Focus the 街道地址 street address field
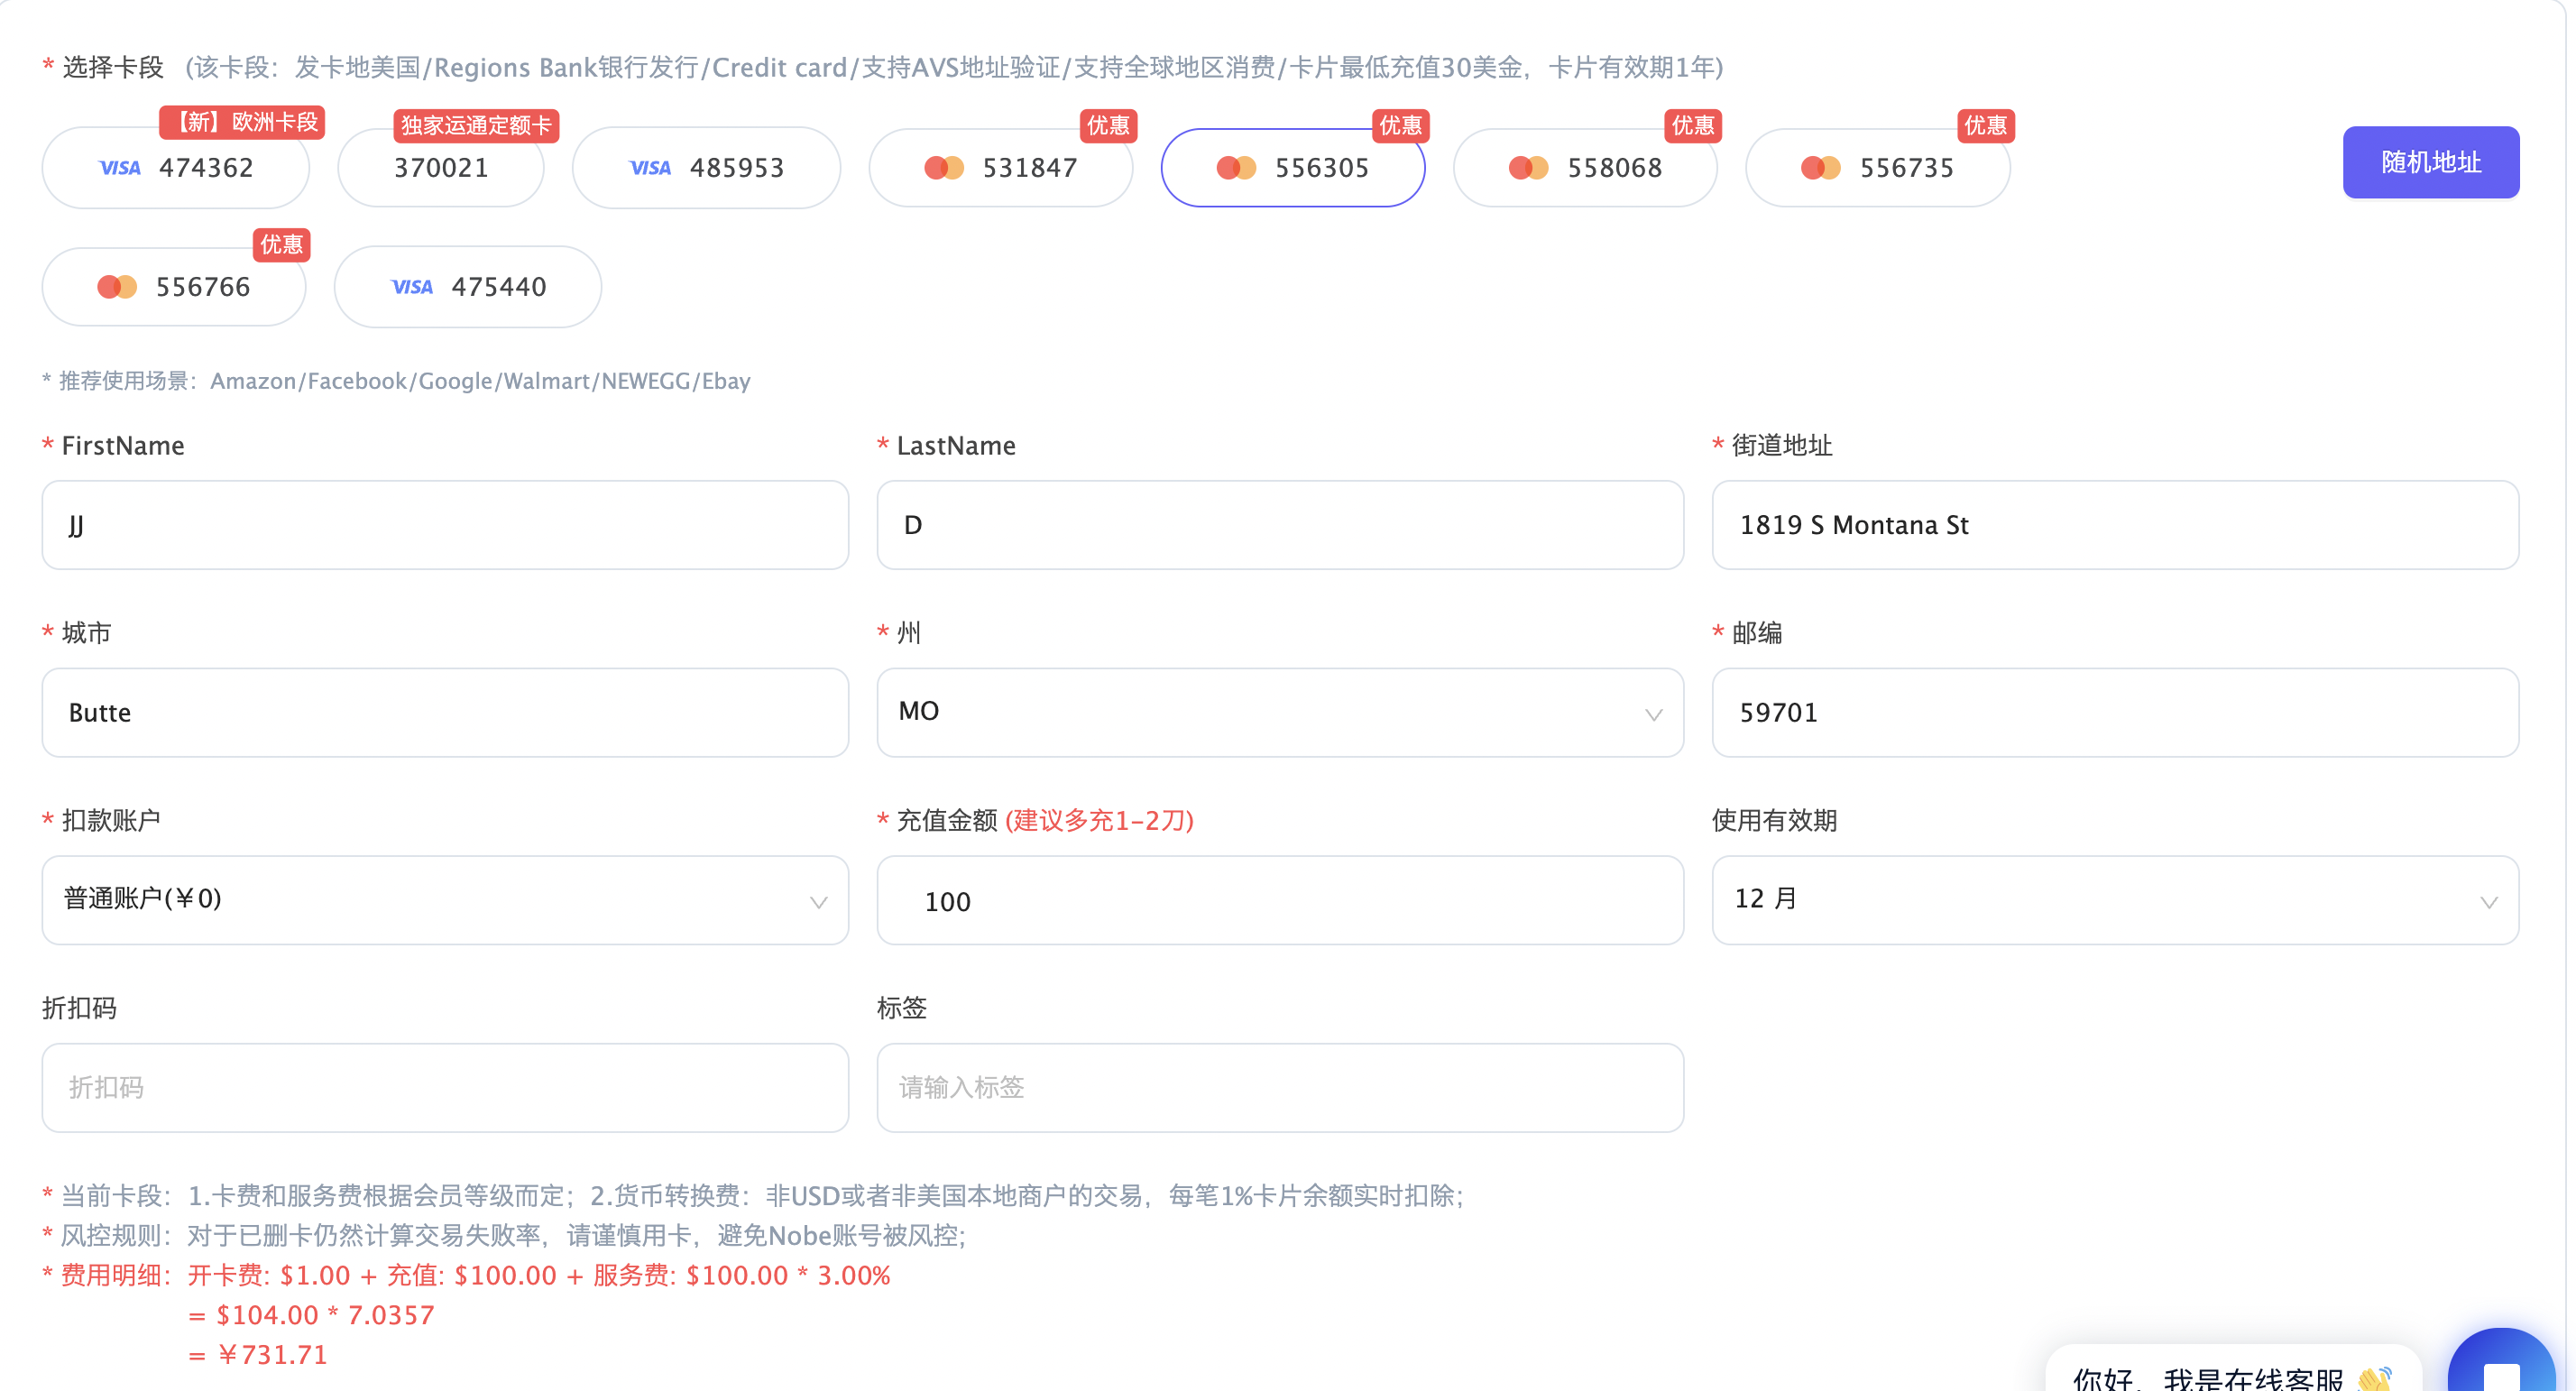This screenshot has height=1391, width=2576. click(2114, 525)
